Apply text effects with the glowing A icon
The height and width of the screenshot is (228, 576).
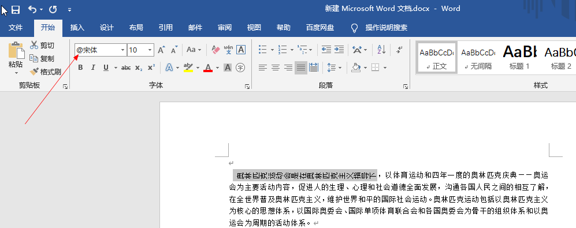pos(169,68)
